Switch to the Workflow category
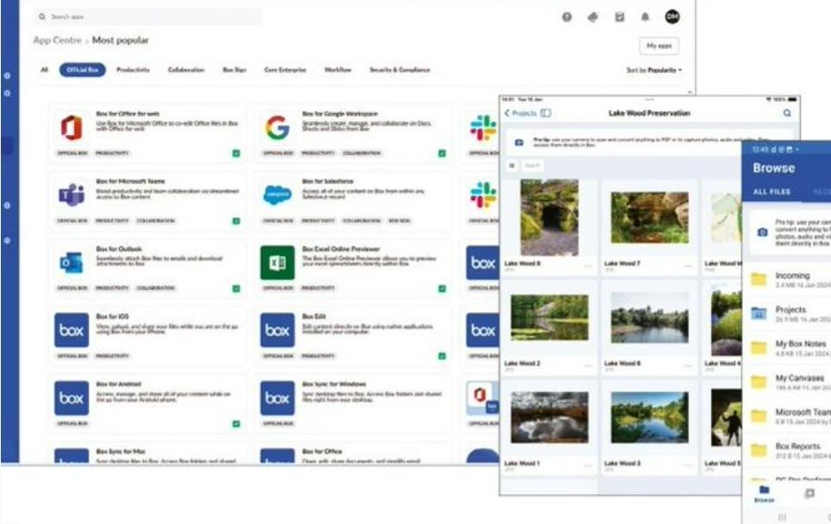 click(x=338, y=70)
